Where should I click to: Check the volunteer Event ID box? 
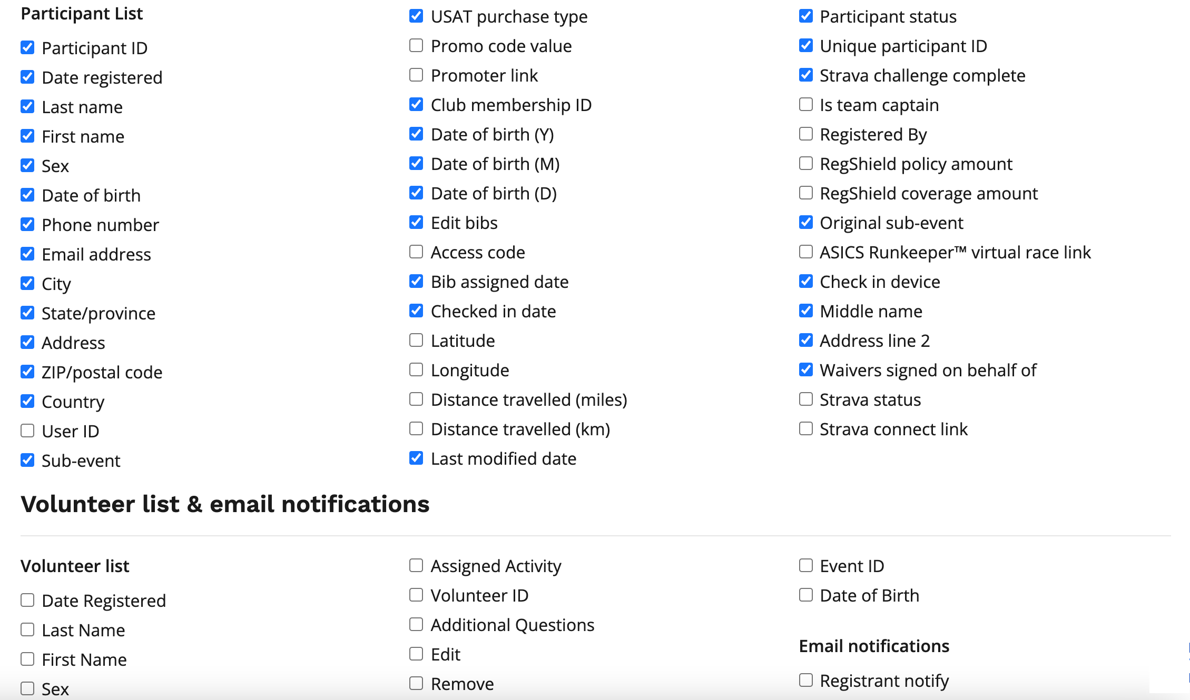point(806,566)
